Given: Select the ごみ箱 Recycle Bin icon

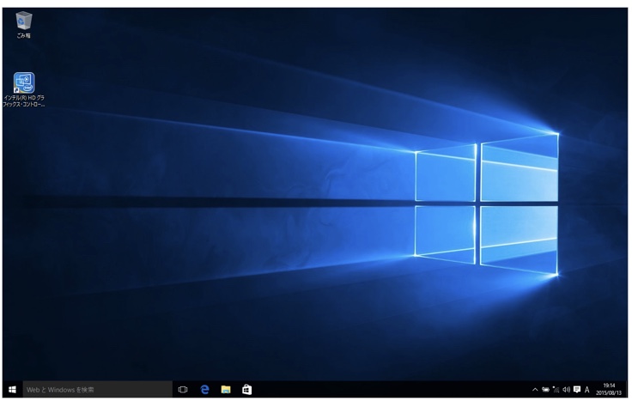Looking at the screenshot, I should click(x=23, y=21).
